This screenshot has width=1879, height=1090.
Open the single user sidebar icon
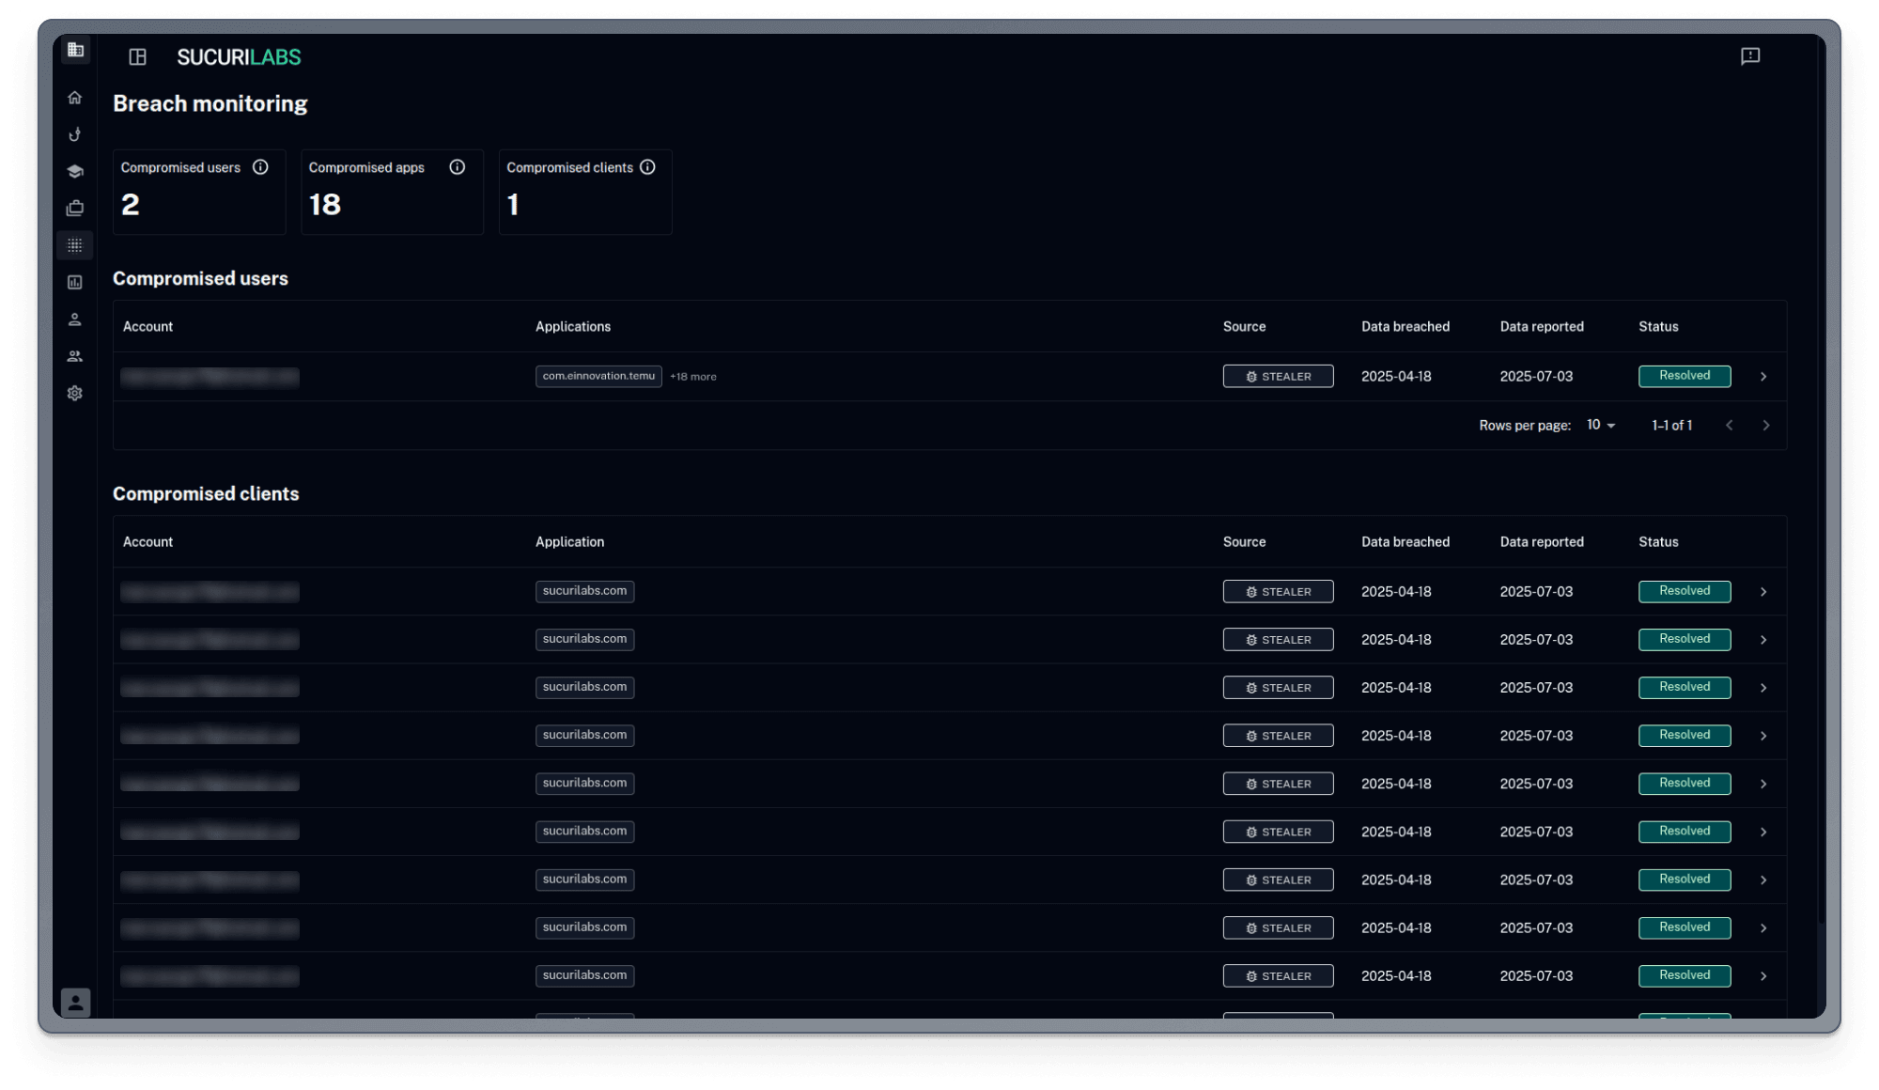pyautogui.click(x=75, y=319)
